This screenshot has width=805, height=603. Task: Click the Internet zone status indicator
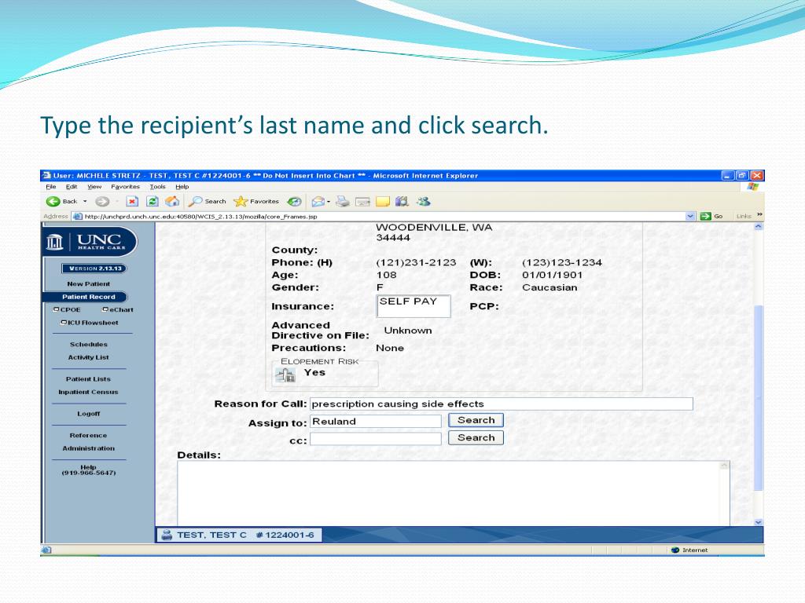[x=689, y=550]
